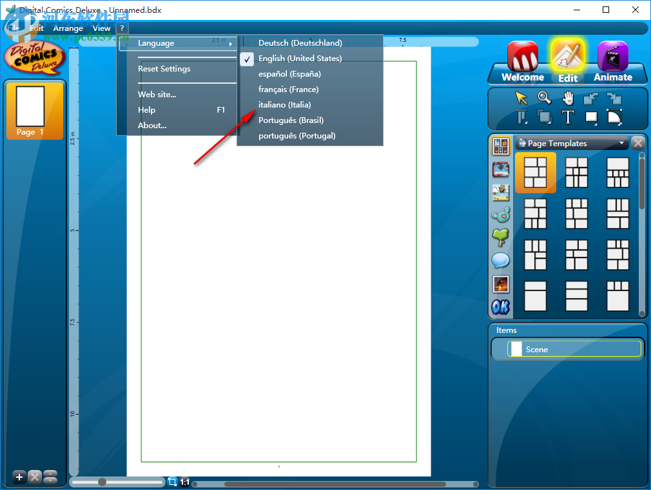Click the fit-to-window zoom icon
The image size is (651, 490).
click(x=172, y=482)
